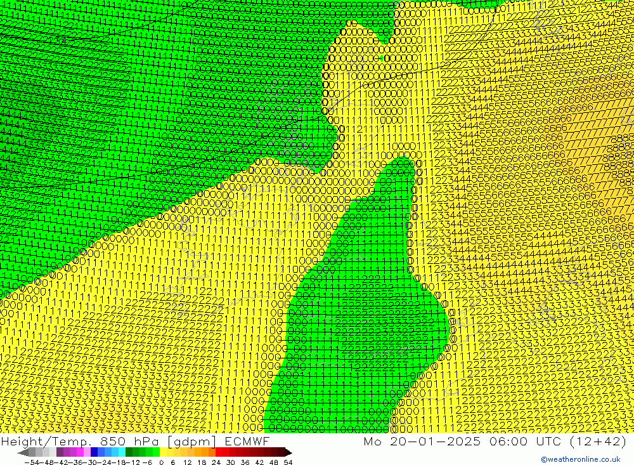Open the weatheronline.co.uk copyright link

[581, 459]
